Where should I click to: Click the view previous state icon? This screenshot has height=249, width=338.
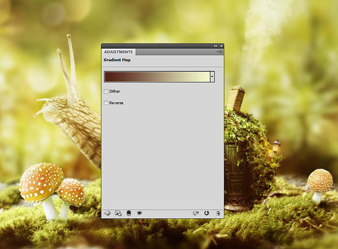coord(196,213)
